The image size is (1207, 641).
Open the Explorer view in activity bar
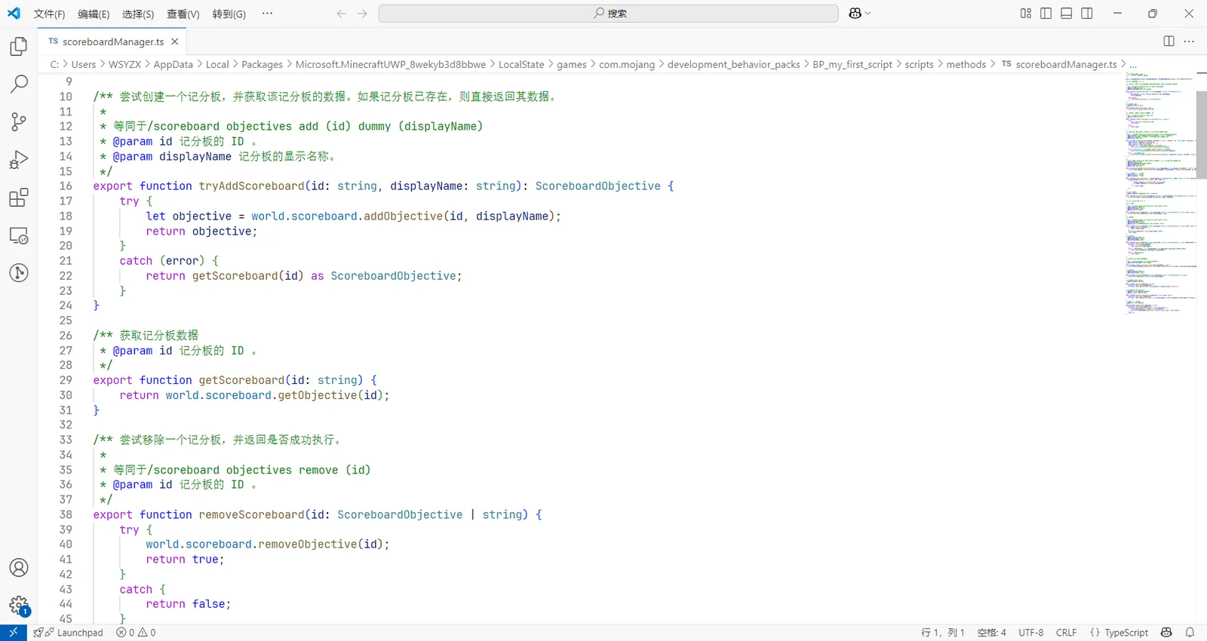(x=19, y=46)
